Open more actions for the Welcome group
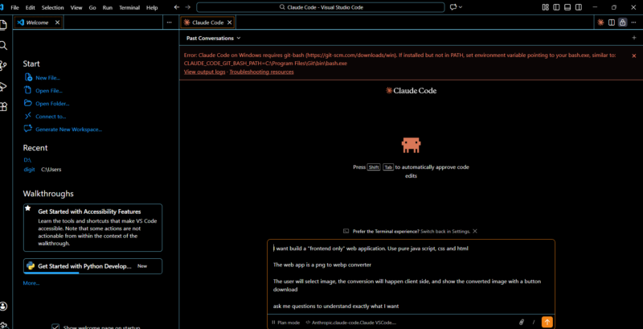 pyautogui.click(x=170, y=23)
